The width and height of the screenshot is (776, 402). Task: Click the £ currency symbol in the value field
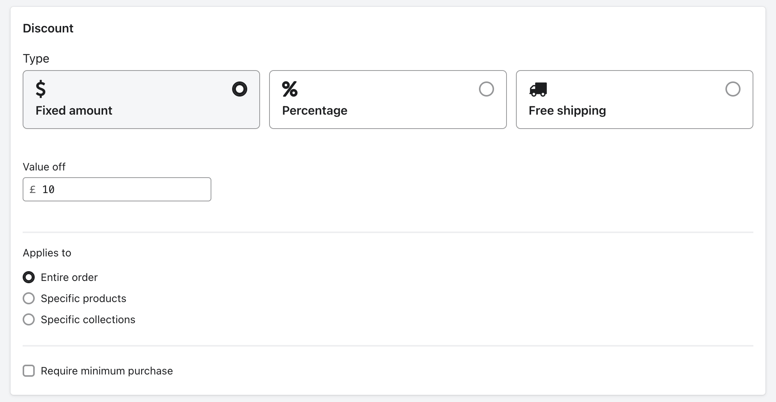pyautogui.click(x=32, y=189)
